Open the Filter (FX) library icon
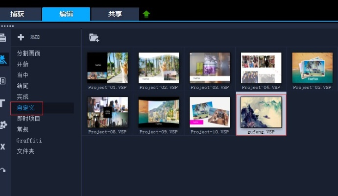Viewport: 338px width, 196px height. [3, 146]
